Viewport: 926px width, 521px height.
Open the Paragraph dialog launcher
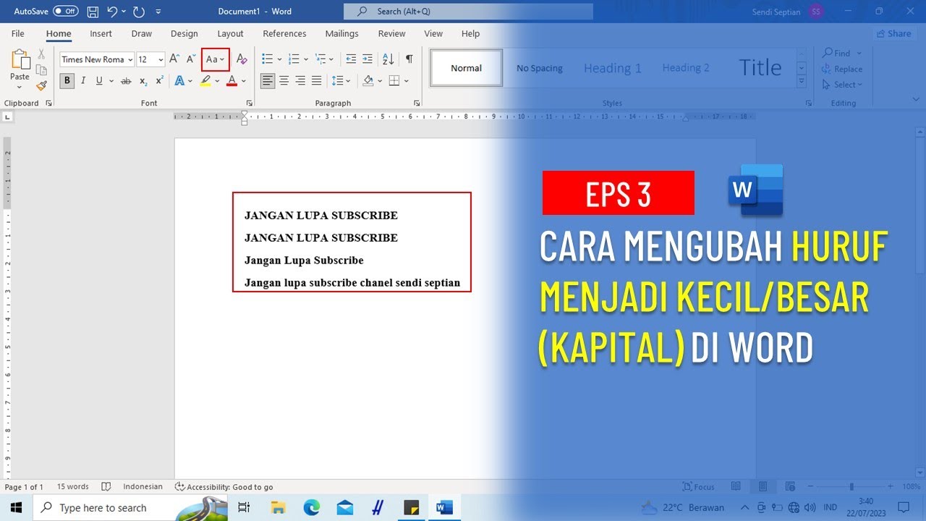pyautogui.click(x=417, y=103)
